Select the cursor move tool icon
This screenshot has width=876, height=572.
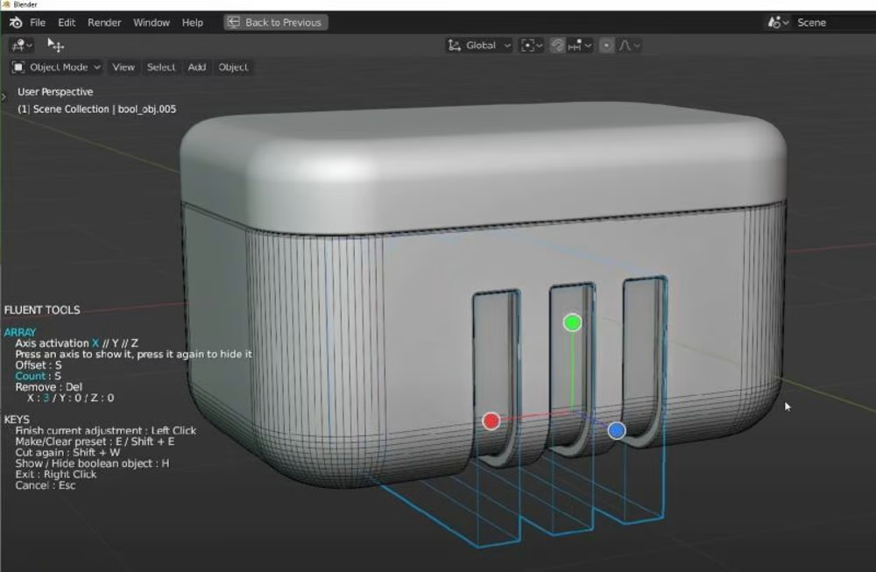(x=56, y=46)
